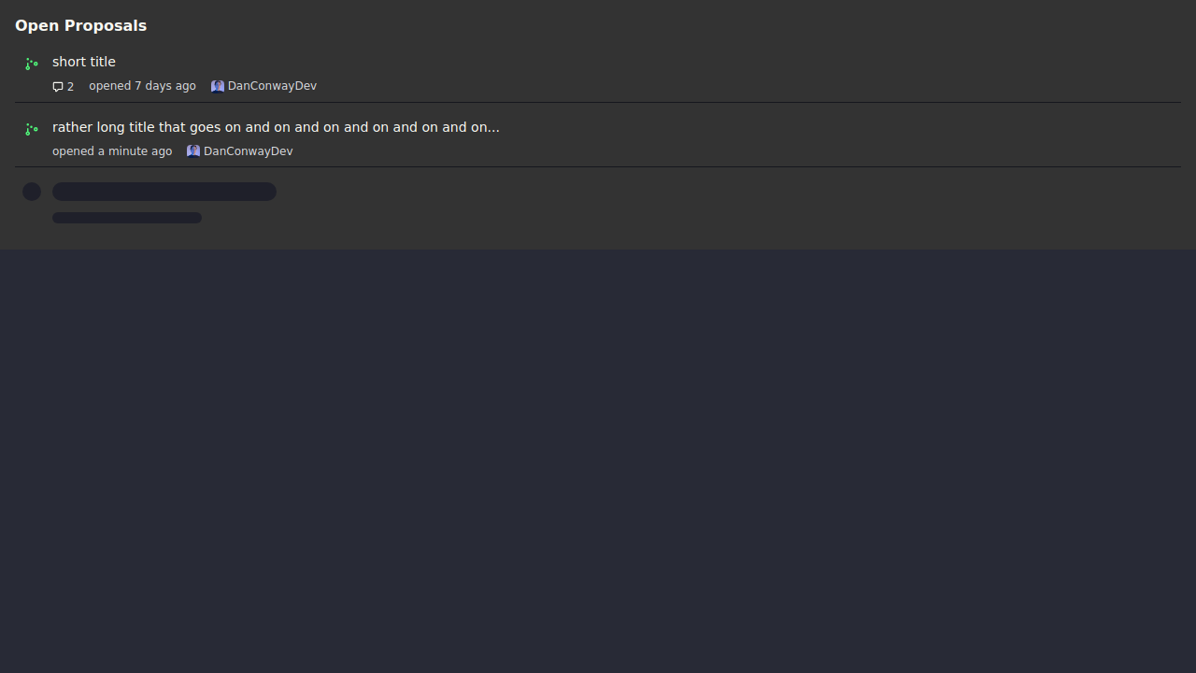Image resolution: width=1196 pixels, height=673 pixels.
Task: Open the DanConwayDev profile from the "short title" row
Action: pos(272,86)
